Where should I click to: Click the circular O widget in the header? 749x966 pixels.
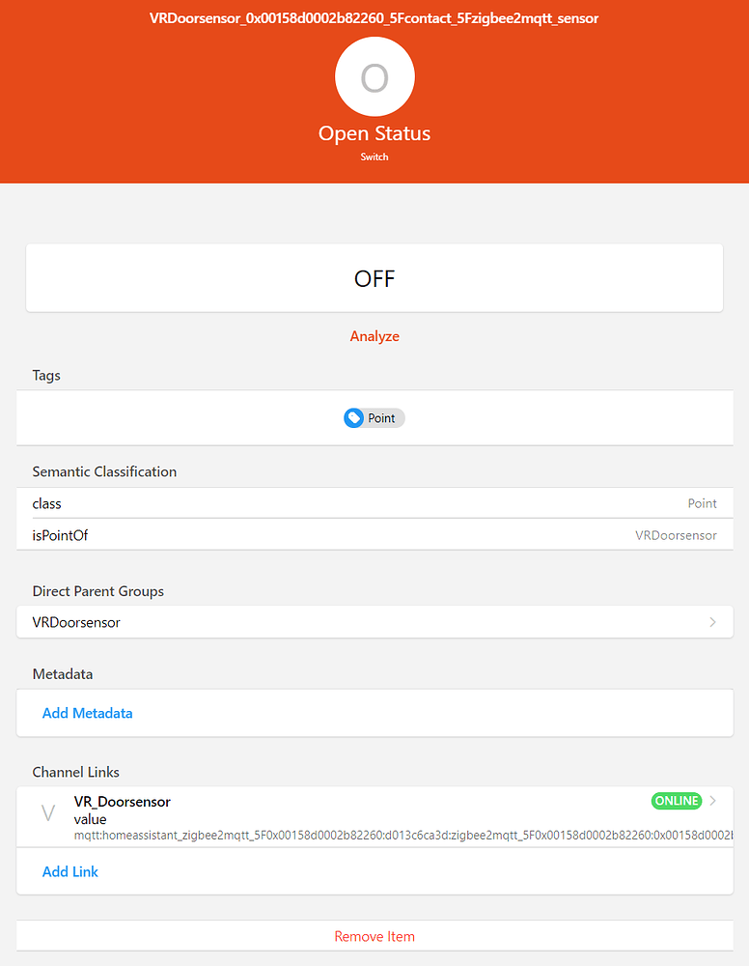tap(374, 76)
